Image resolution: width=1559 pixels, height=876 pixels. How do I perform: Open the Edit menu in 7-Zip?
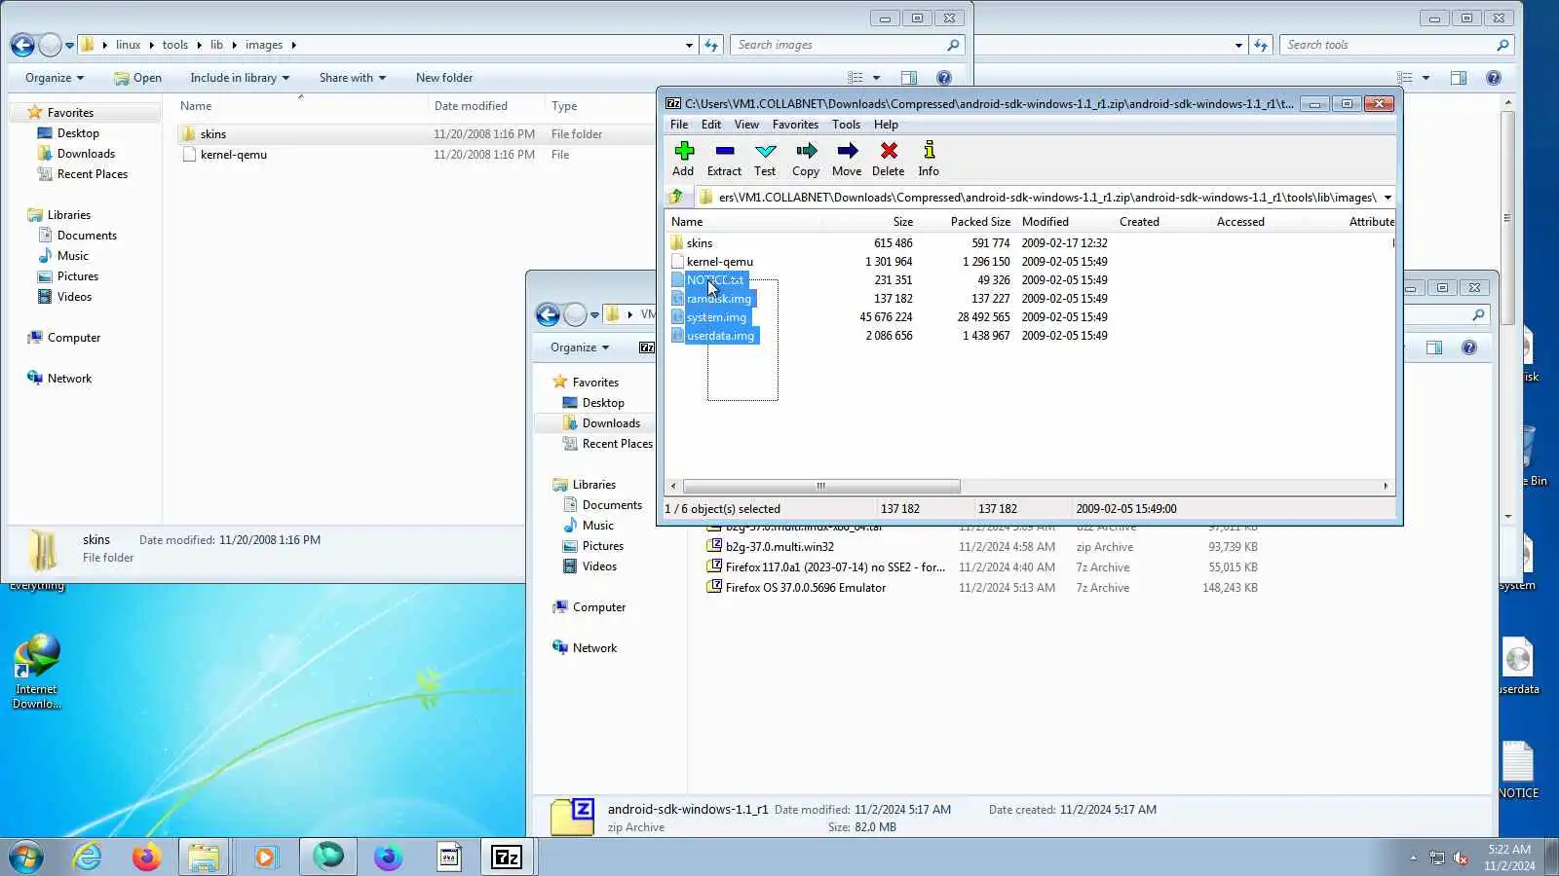pyautogui.click(x=711, y=125)
